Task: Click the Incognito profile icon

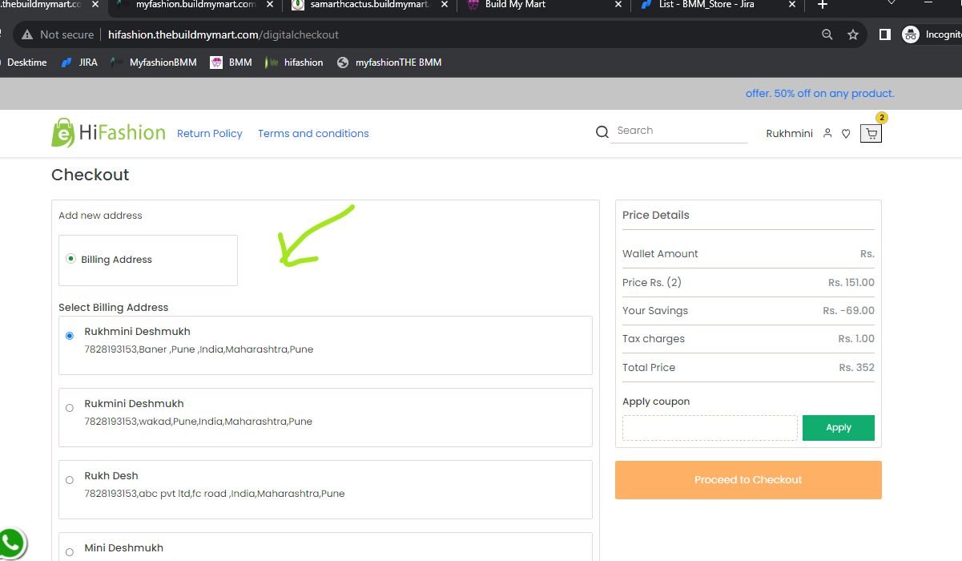Action: [911, 34]
